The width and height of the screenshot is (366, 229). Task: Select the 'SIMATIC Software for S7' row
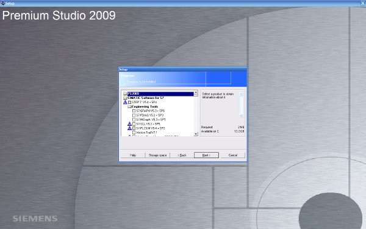pyautogui.click(x=146, y=98)
